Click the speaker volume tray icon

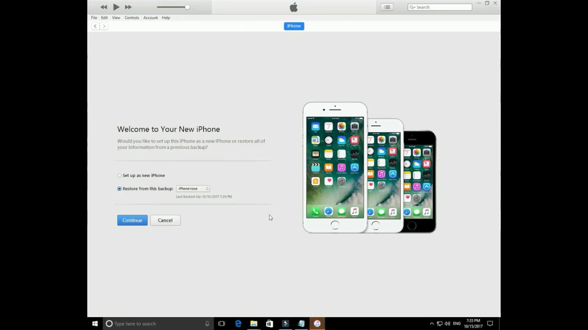[x=447, y=324]
